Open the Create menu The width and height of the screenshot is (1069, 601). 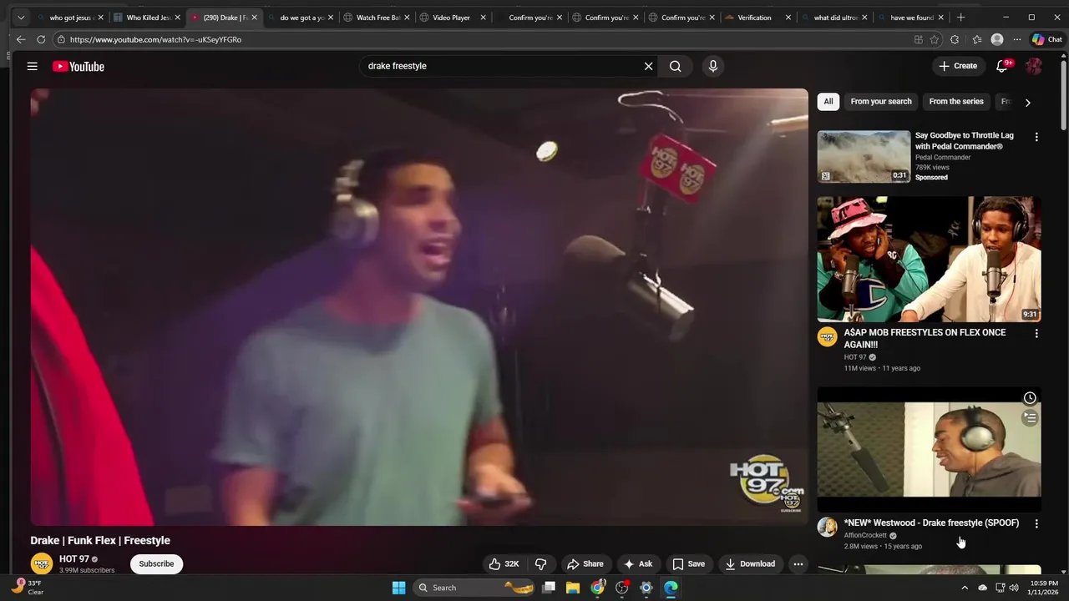pyautogui.click(x=958, y=66)
